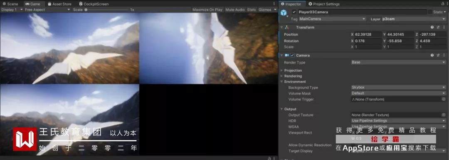This screenshot has width=449, height=160.
Task: Toggle Mute Audio in Game view
Action: point(235,10)
